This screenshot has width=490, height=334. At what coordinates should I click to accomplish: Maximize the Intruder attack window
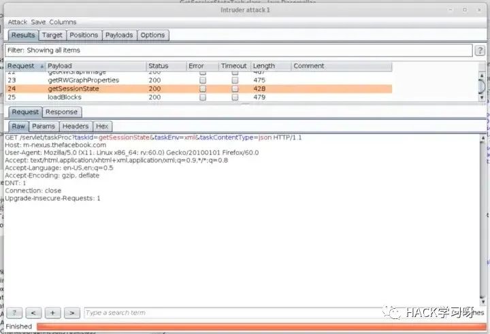tap(466, 9)
